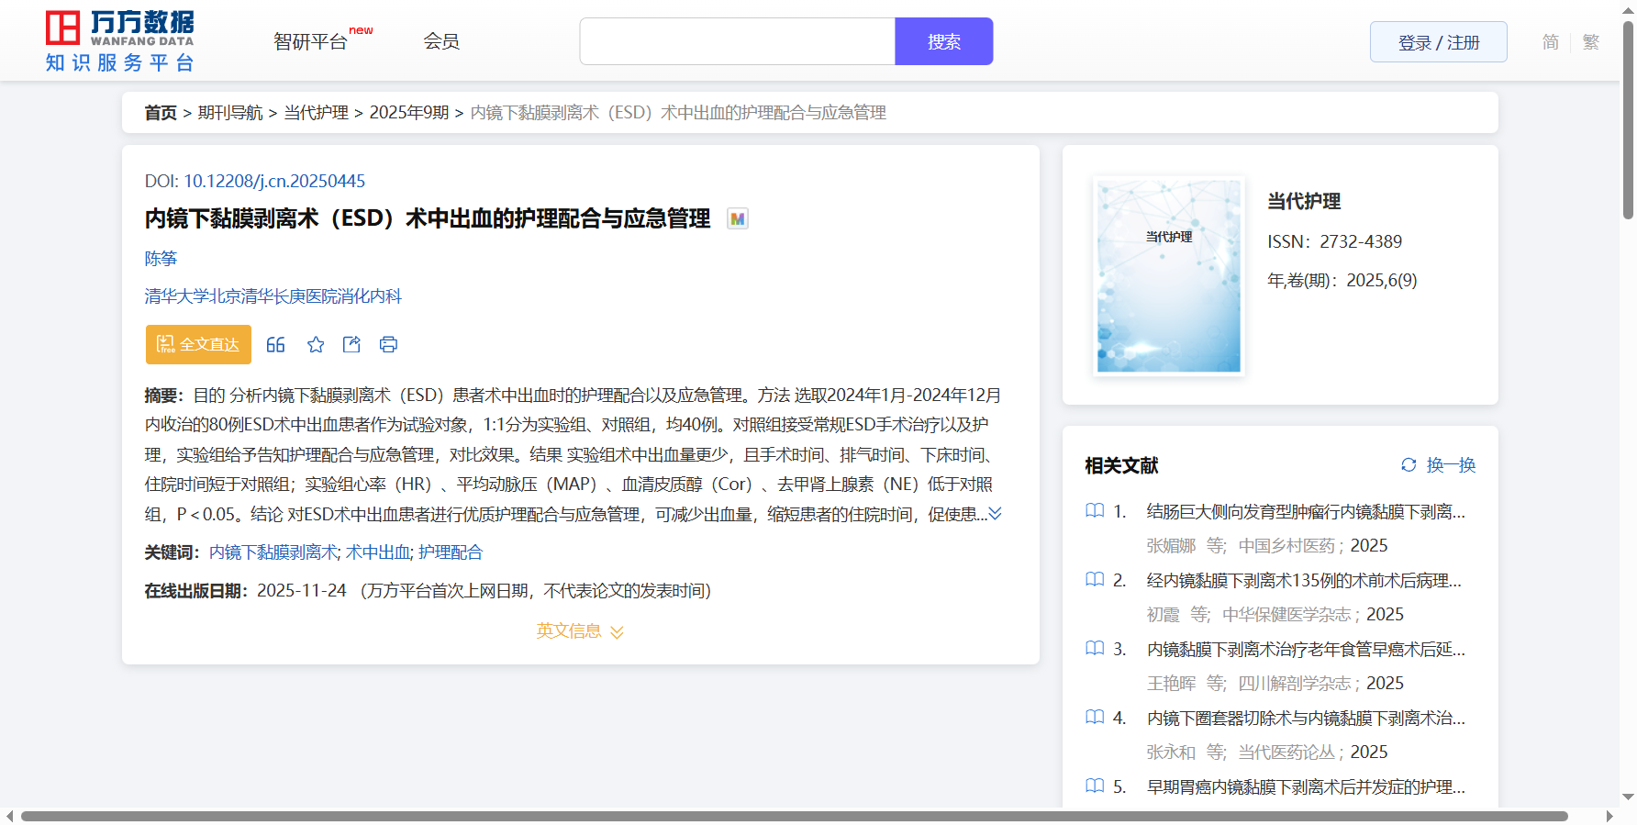Switch to traditional Chinese (繁)
The width and height of the screenshot is (1637, 825).
pos(1591,42)
